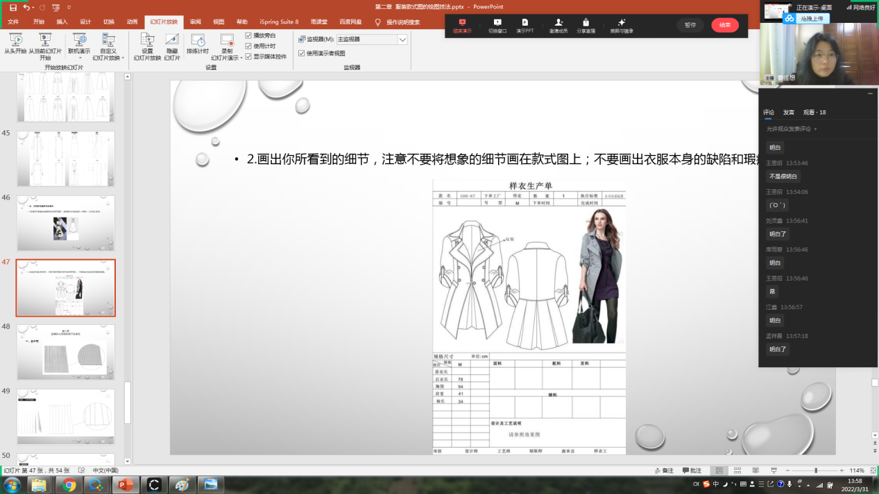Image resolution: width=879 pixels, height=494 pixels.
Task: Select slide 45 thumbnail
Action: [66, 159]
